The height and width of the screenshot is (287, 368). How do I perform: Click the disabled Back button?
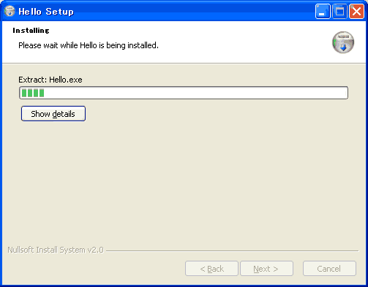(x=211, y=269)
